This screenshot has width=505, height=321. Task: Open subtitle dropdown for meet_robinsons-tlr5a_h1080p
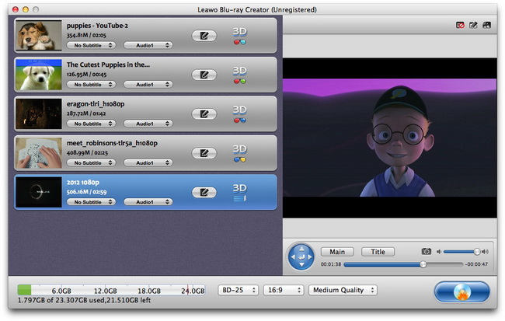[91, 163]
